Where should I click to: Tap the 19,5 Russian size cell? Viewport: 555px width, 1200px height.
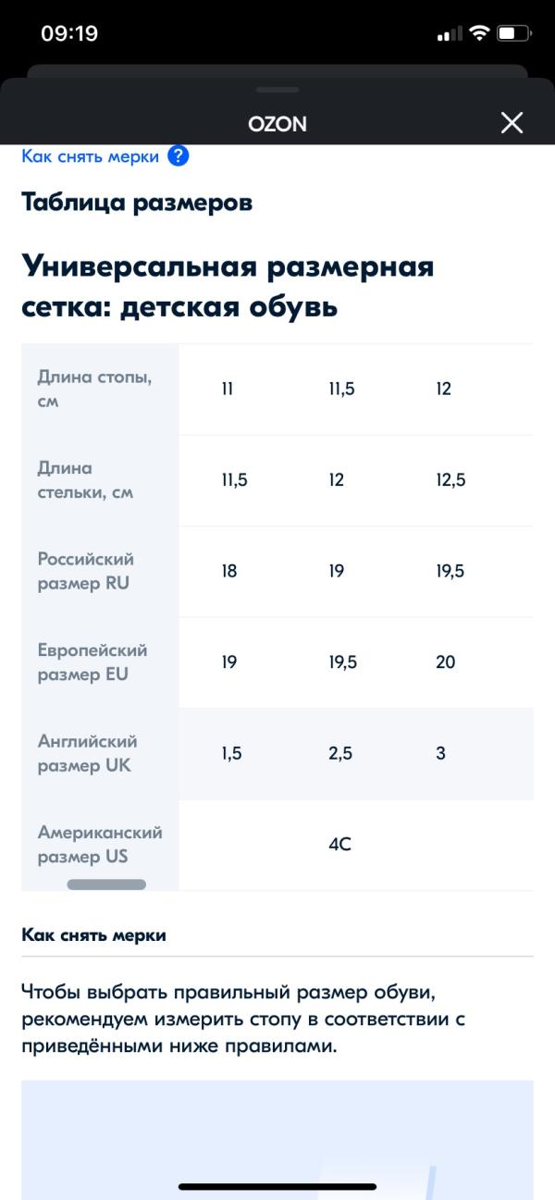(450, 571)
